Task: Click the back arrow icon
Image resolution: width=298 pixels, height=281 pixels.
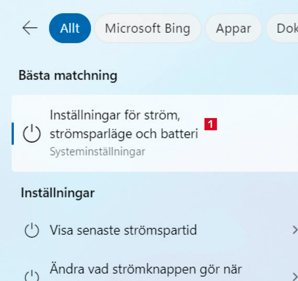Action: click(30, 28)
